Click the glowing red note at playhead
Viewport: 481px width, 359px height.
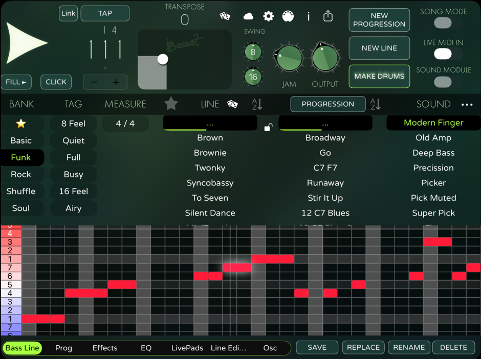pos(236,268)
